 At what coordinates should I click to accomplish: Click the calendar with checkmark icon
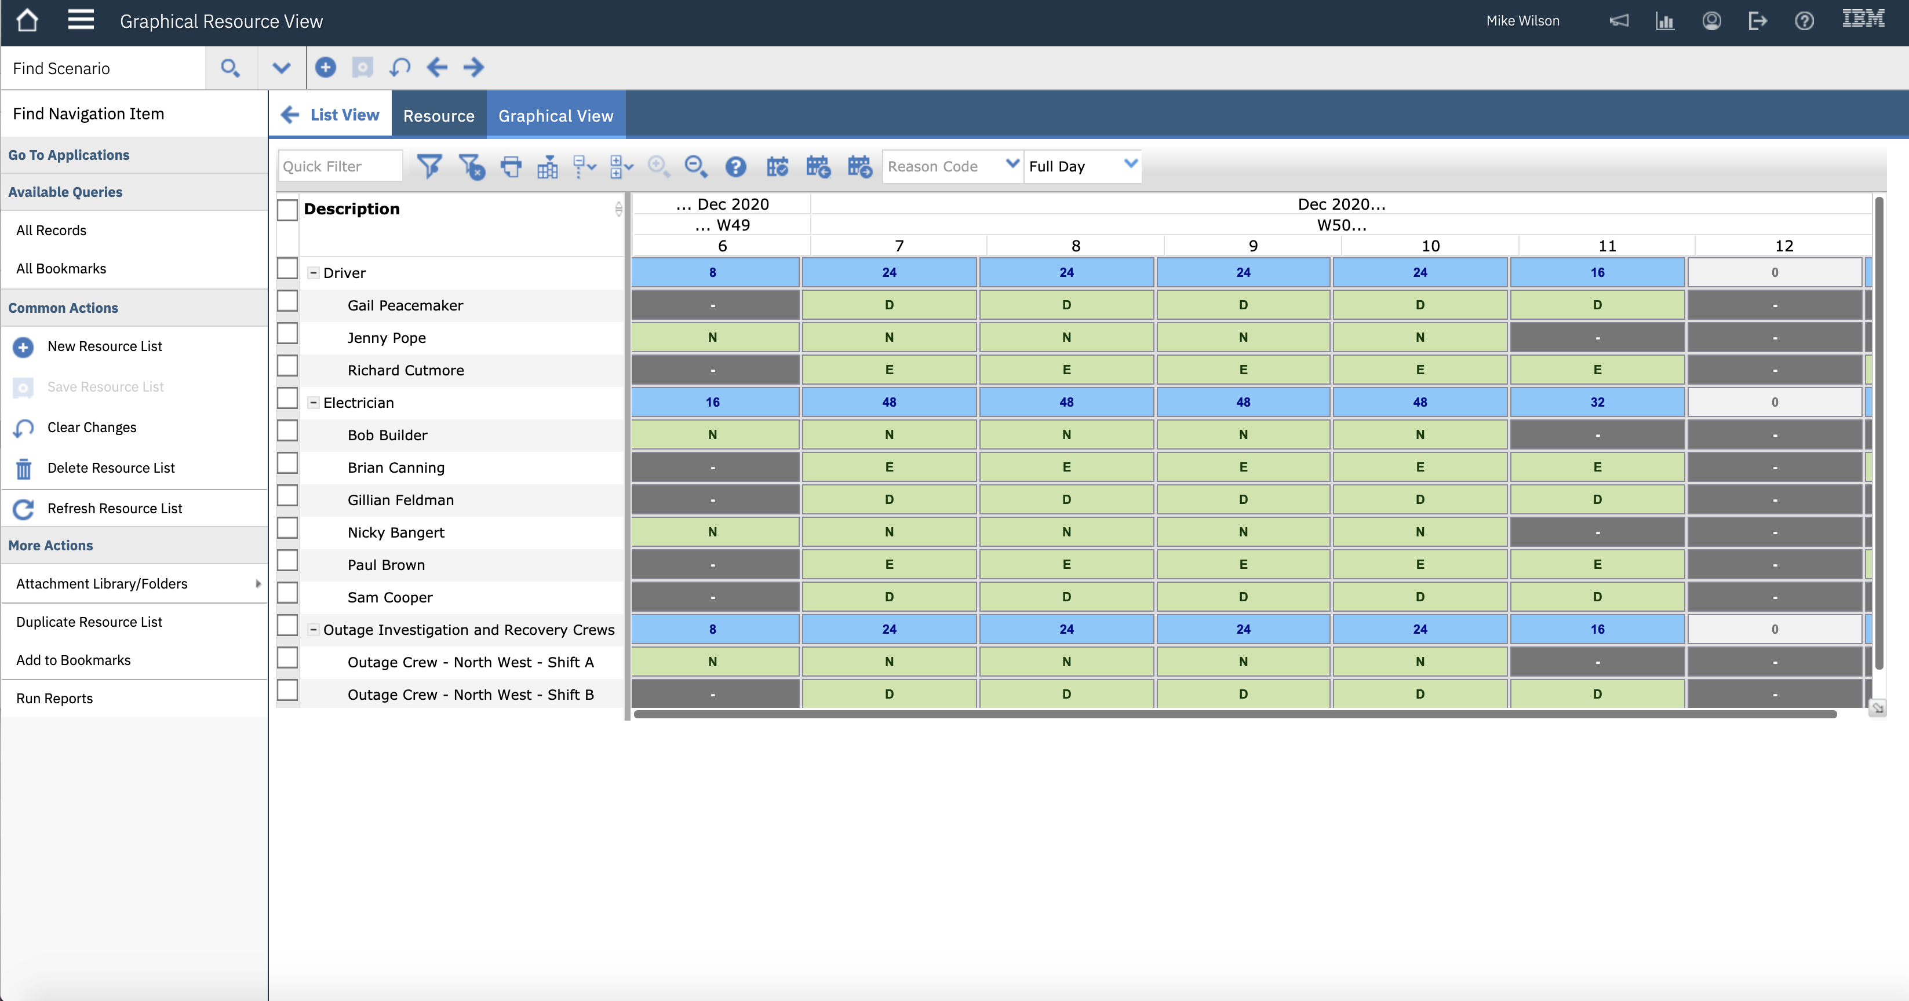click(777, 166)
